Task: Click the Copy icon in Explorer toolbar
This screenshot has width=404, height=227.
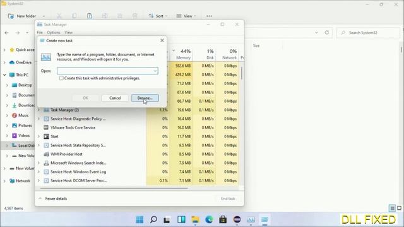Action: click(x=74, y=16)
